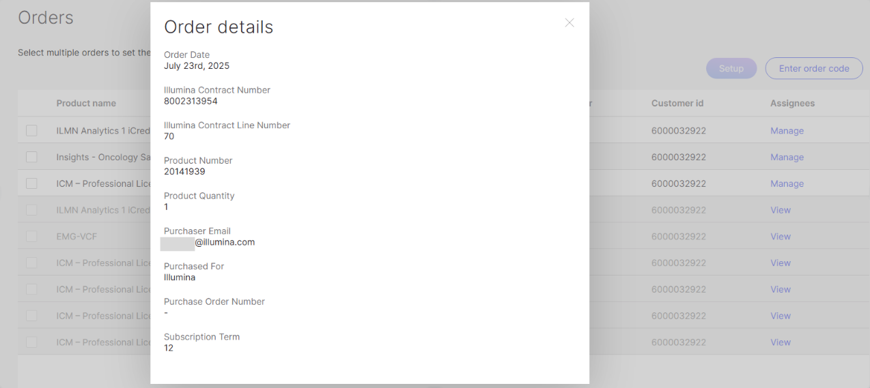Click the contract number 8002313954
This screenshot has height=388, width=870.
click(x=191, y=101)
